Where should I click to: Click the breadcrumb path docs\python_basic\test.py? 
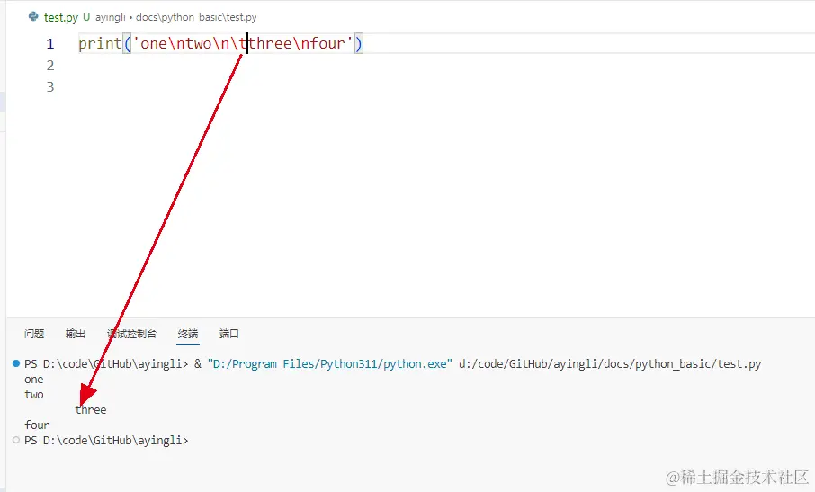click(x=196, y=17)
